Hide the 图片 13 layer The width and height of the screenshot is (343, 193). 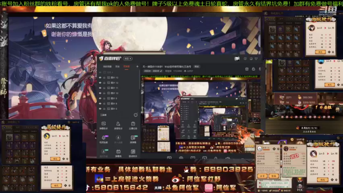tap(100, 78)
